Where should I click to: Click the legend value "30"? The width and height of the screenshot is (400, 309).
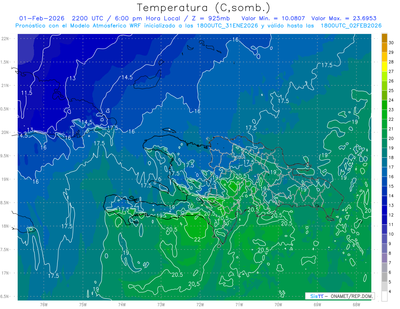[x=391, y=43]
